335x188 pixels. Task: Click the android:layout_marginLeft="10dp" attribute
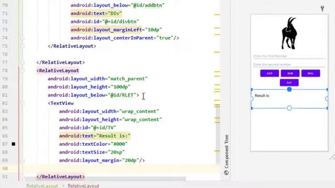(116, 30)
